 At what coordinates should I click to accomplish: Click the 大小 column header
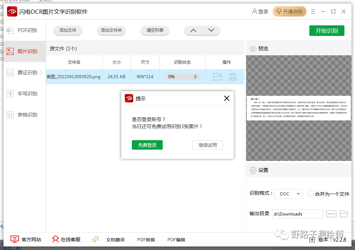point(117,62)
